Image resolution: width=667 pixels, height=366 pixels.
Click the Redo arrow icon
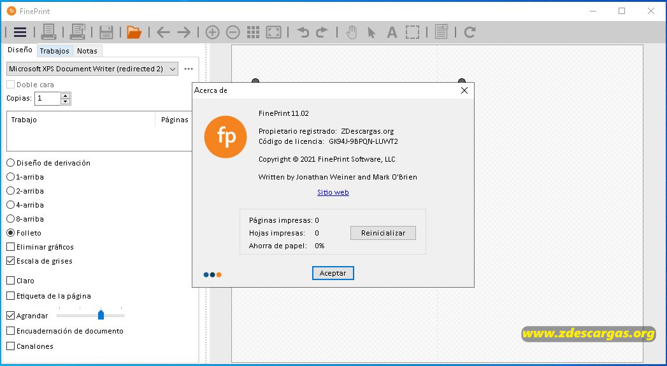(x=322, y=32)
